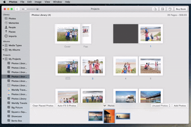
Task: Click the large zoom-in page icon
Action: 37,9
